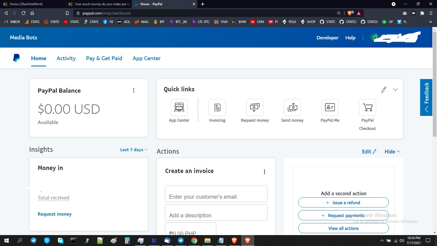Open the Activity tab

click(x=66, y=58)
